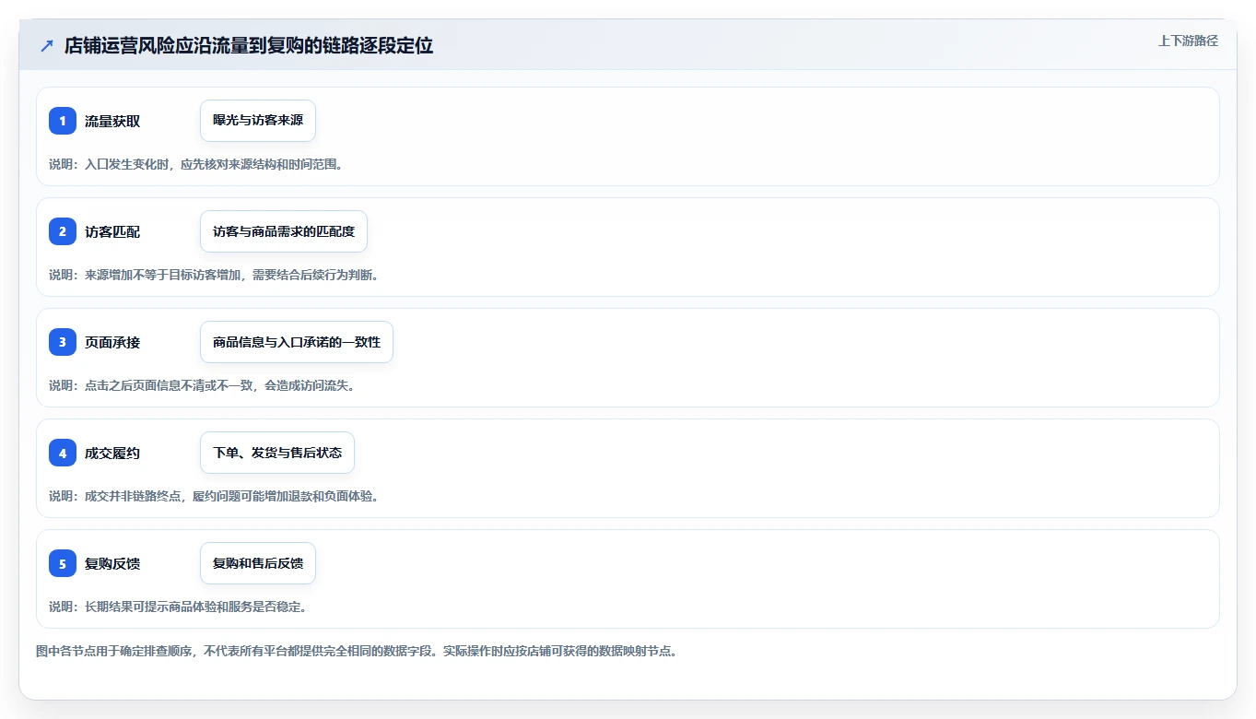Click the 流量获取 step name

tap(112, 121)
